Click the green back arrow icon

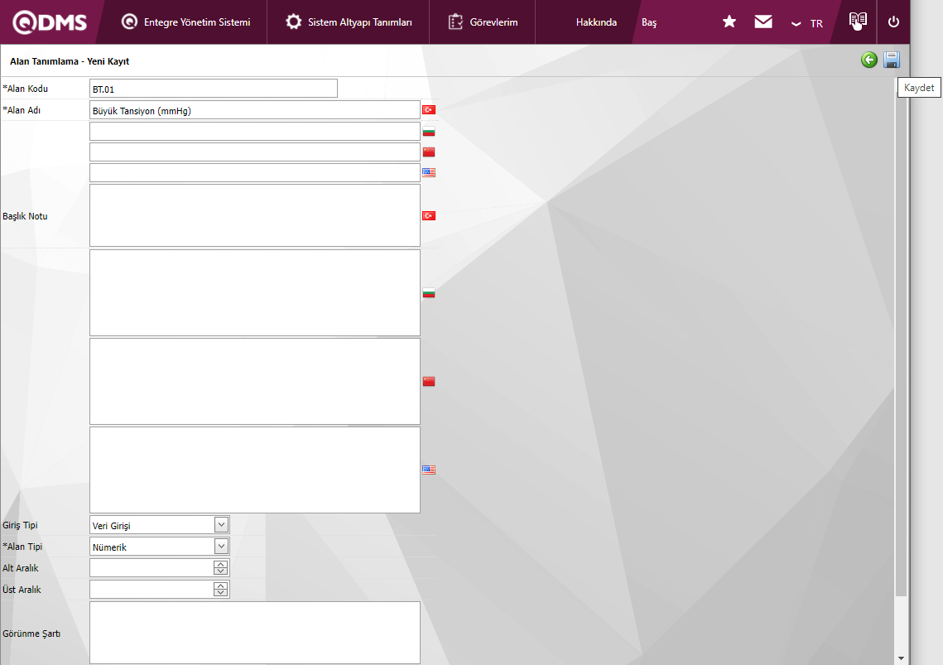pos(869,60)
